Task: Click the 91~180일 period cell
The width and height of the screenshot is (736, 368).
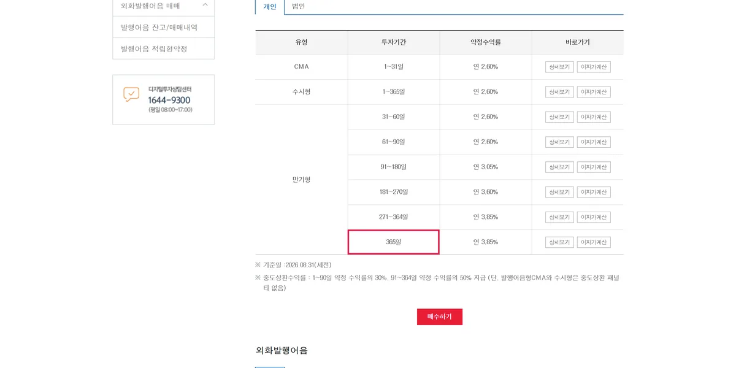Action: coord(394,167)
